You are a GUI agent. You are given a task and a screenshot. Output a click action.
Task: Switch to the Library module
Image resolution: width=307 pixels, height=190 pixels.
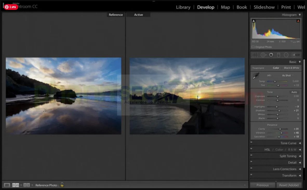(x=183, y=7)
